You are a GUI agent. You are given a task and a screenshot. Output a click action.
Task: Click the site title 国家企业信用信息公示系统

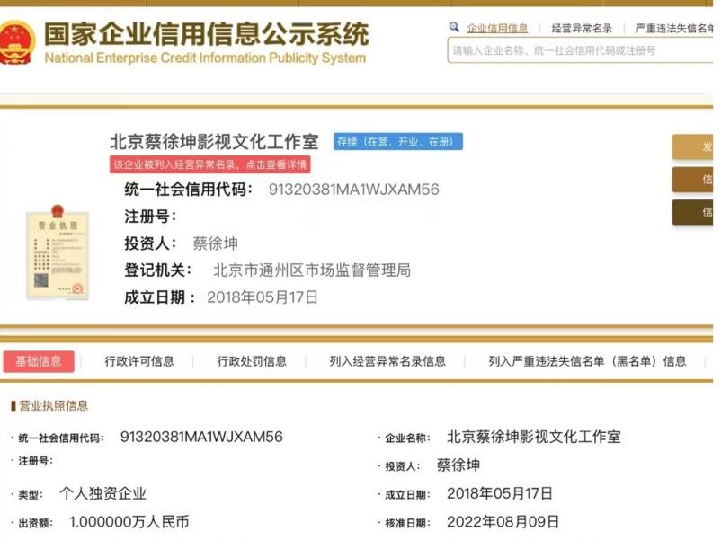206,36
